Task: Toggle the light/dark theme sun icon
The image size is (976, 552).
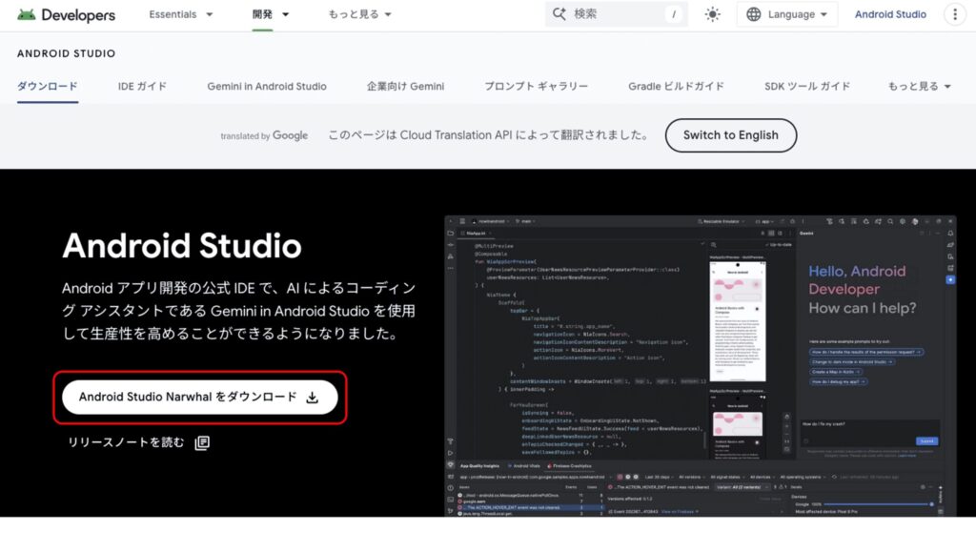Action: (x=713, y=14)
